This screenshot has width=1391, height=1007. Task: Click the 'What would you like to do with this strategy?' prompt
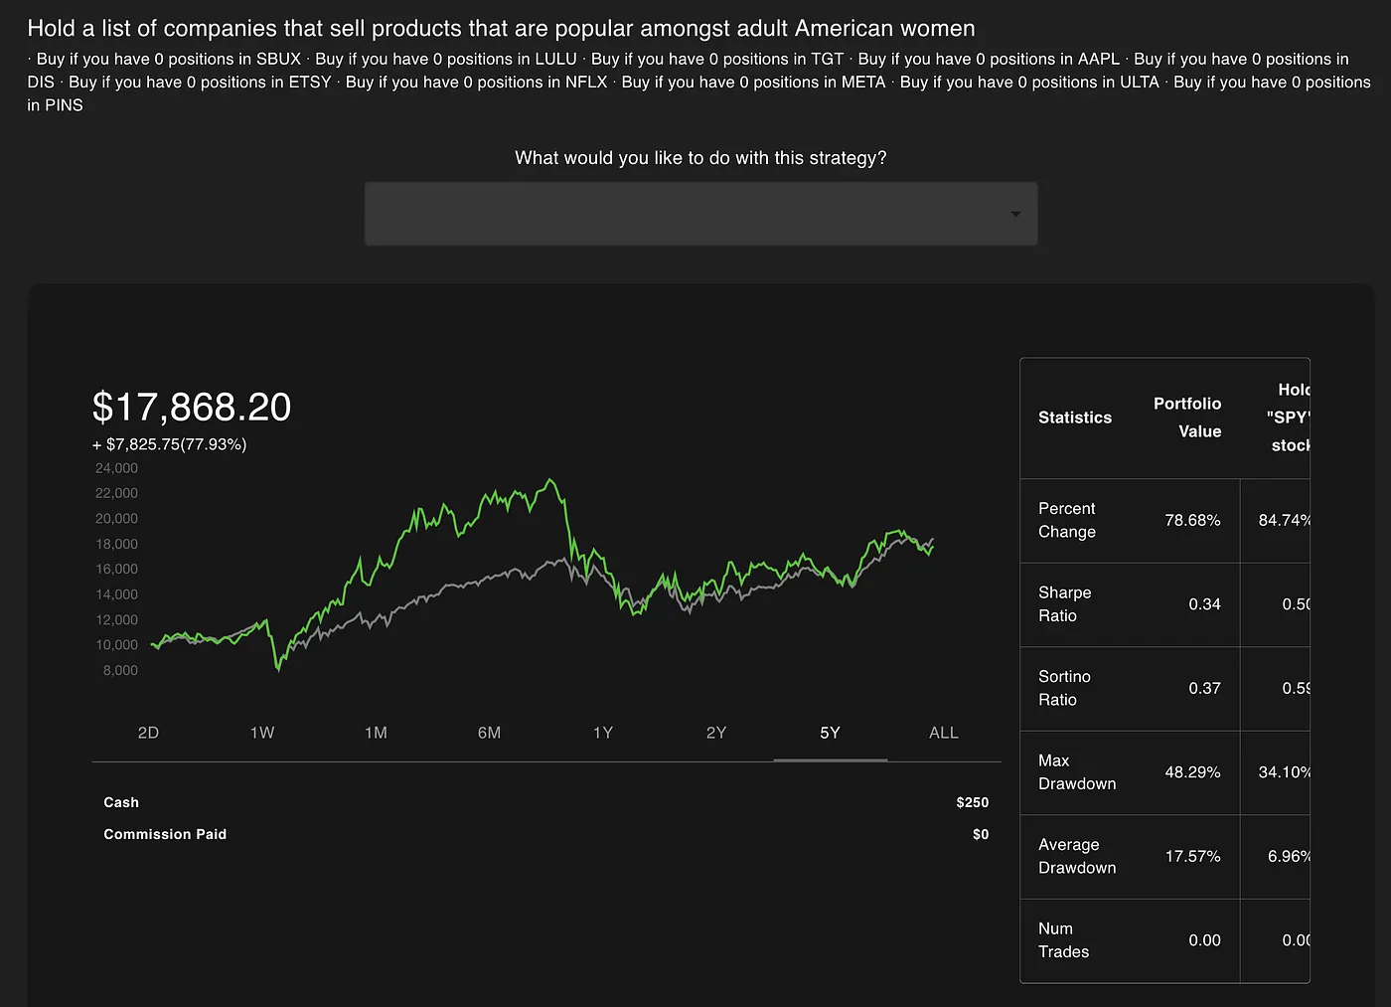700,158
